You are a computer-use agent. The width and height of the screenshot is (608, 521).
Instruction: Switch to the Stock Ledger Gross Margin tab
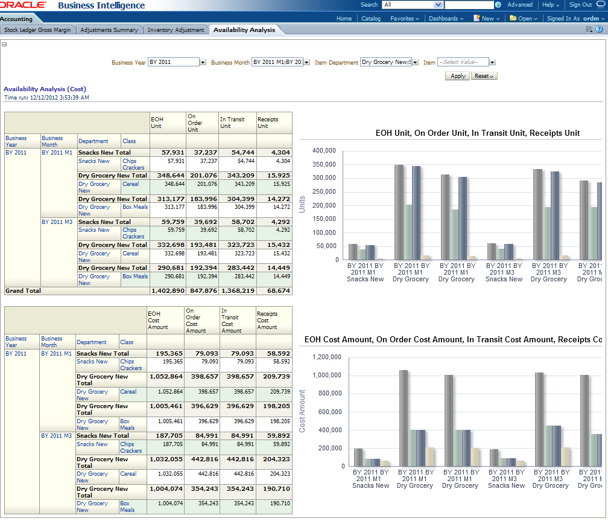(x=37, y=30)
